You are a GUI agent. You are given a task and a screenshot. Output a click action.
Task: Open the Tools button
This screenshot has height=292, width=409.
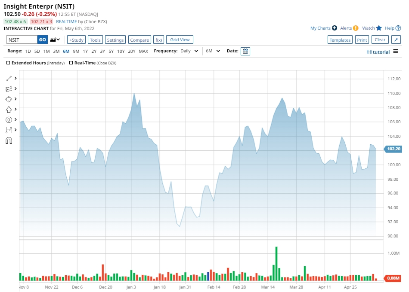point(95,40)
